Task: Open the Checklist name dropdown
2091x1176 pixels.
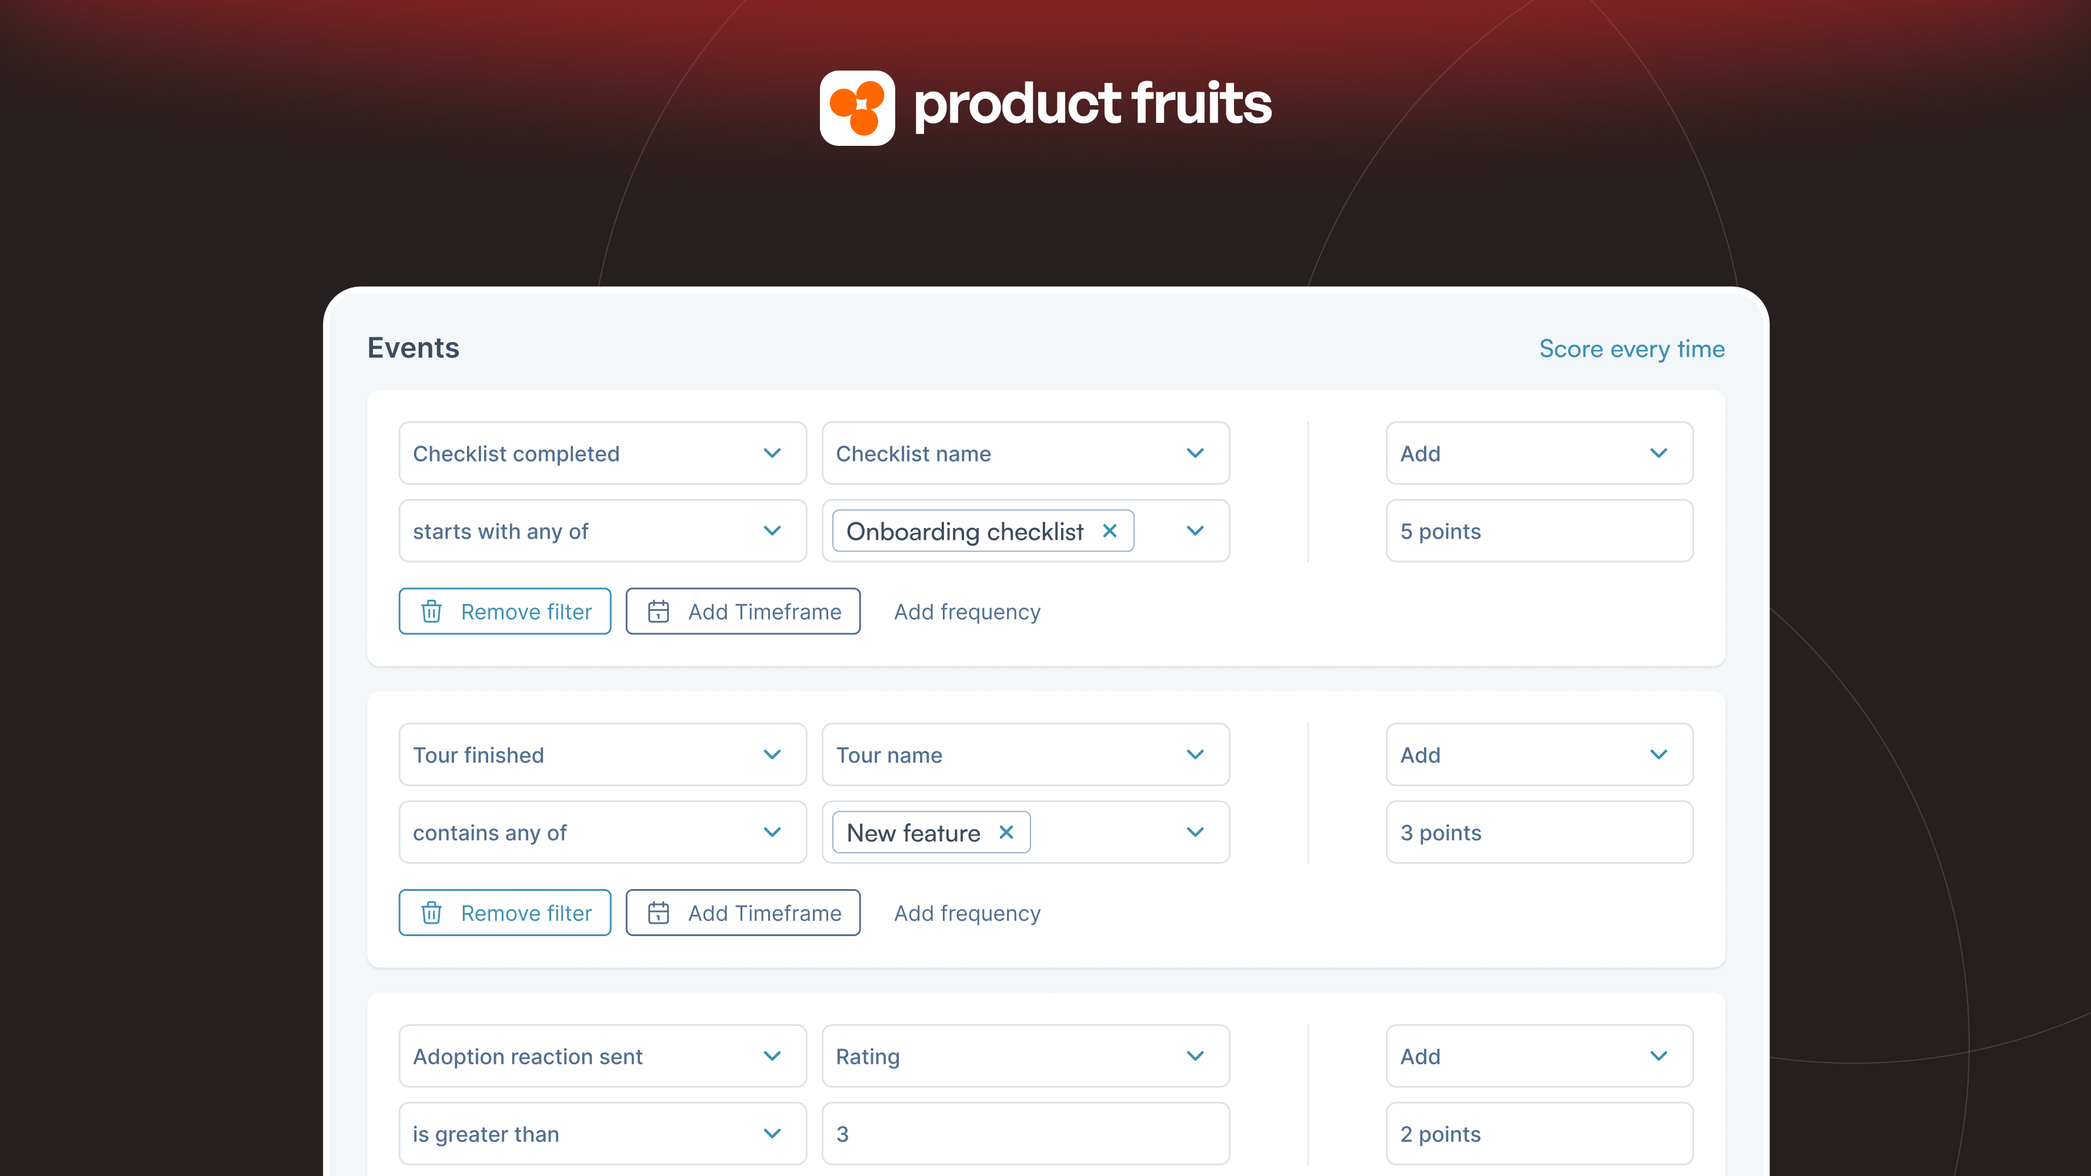Action: [x=1195, y=453]
